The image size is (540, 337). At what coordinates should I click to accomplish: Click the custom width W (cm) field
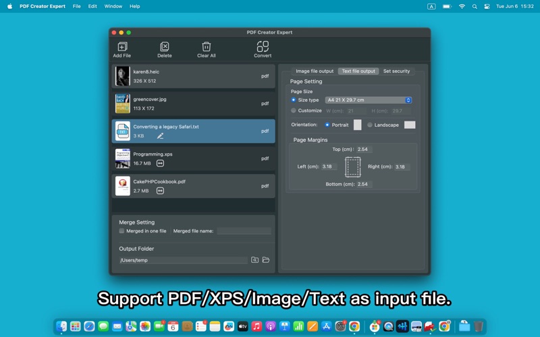pyautogui.click(x=357, y=111)
